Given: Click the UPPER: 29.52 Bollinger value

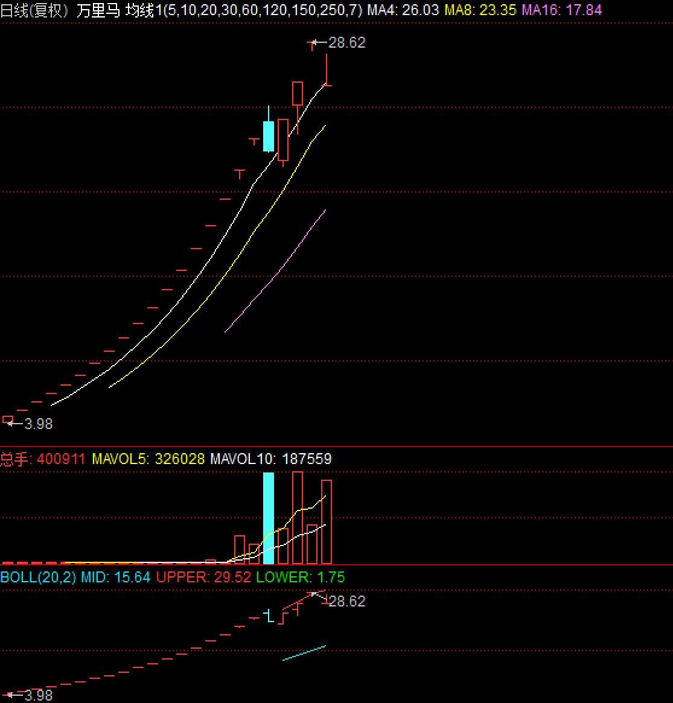Looking at the screenshot, I should coord(203,577).
